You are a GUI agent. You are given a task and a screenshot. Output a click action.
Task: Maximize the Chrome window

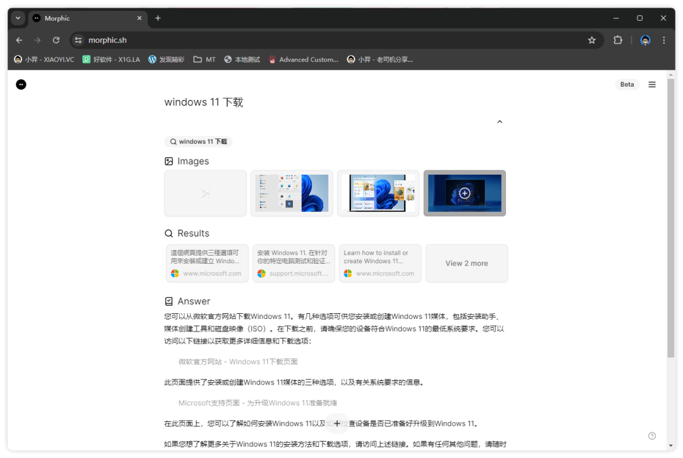click(639, 18)
